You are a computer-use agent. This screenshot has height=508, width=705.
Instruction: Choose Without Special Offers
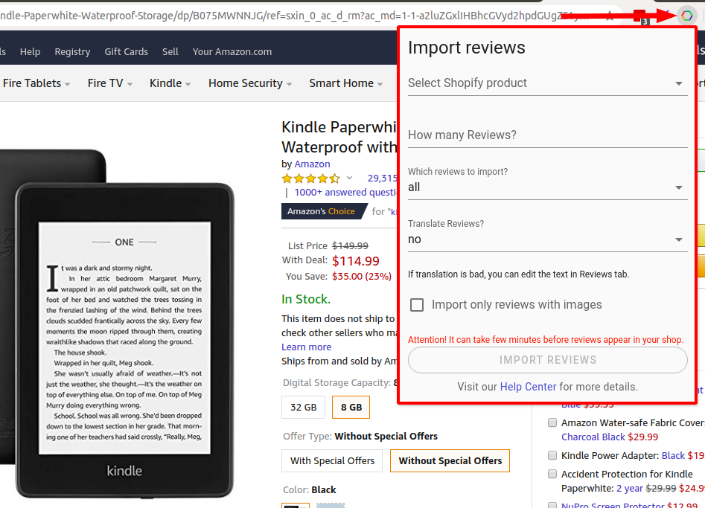click(x=450, y=461)
